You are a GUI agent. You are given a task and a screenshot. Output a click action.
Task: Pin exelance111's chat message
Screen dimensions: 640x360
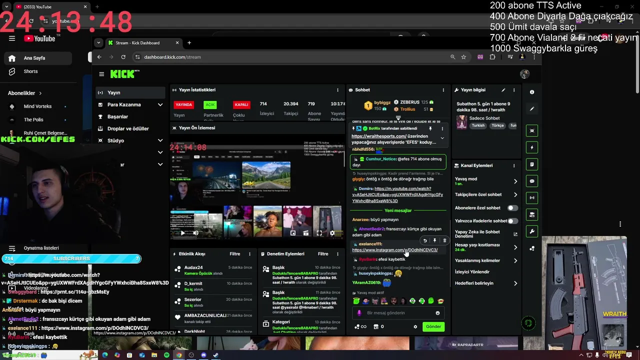434,240
